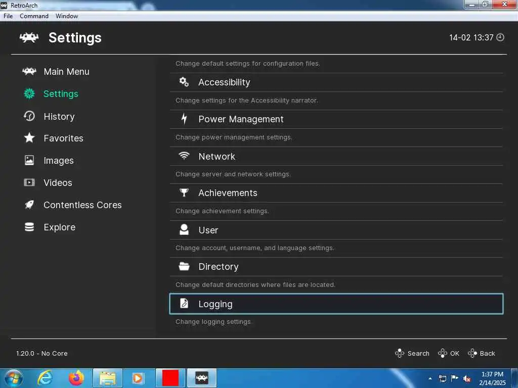Click the Contentless Cores rocket icon
Viewport: 518px width, 388px height.
29,205
